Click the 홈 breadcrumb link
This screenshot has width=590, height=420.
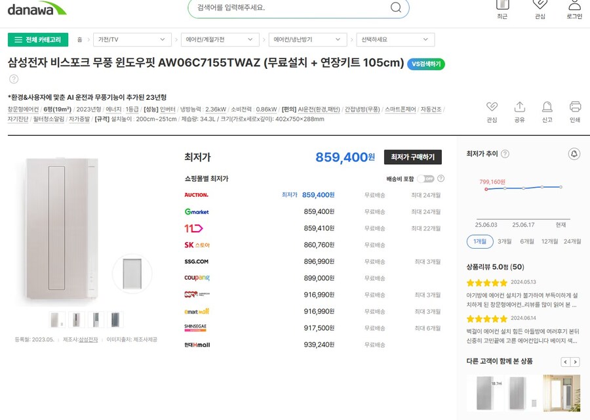click(x=79, y=39)
